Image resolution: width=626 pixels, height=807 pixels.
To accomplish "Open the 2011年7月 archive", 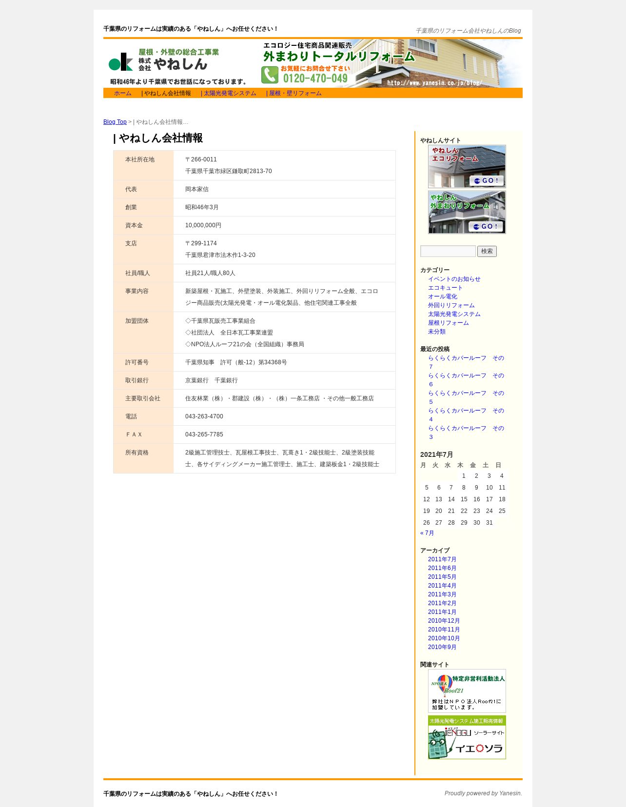I will tap(442, 559).
